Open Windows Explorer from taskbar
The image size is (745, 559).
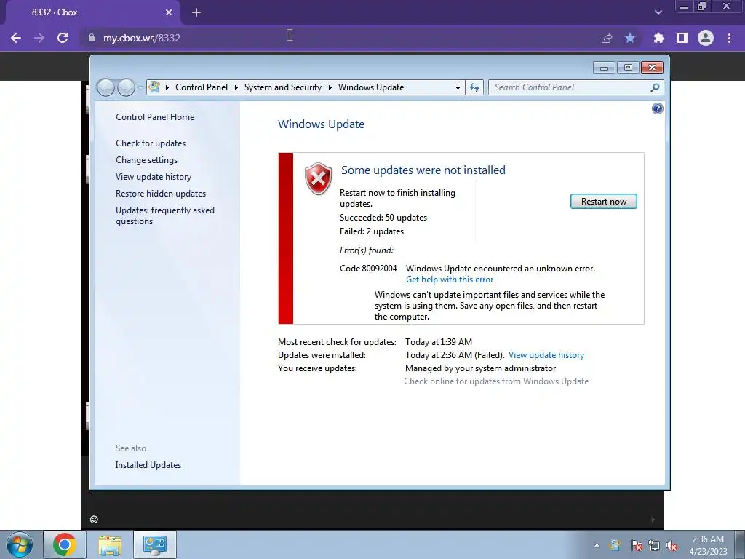110,544
